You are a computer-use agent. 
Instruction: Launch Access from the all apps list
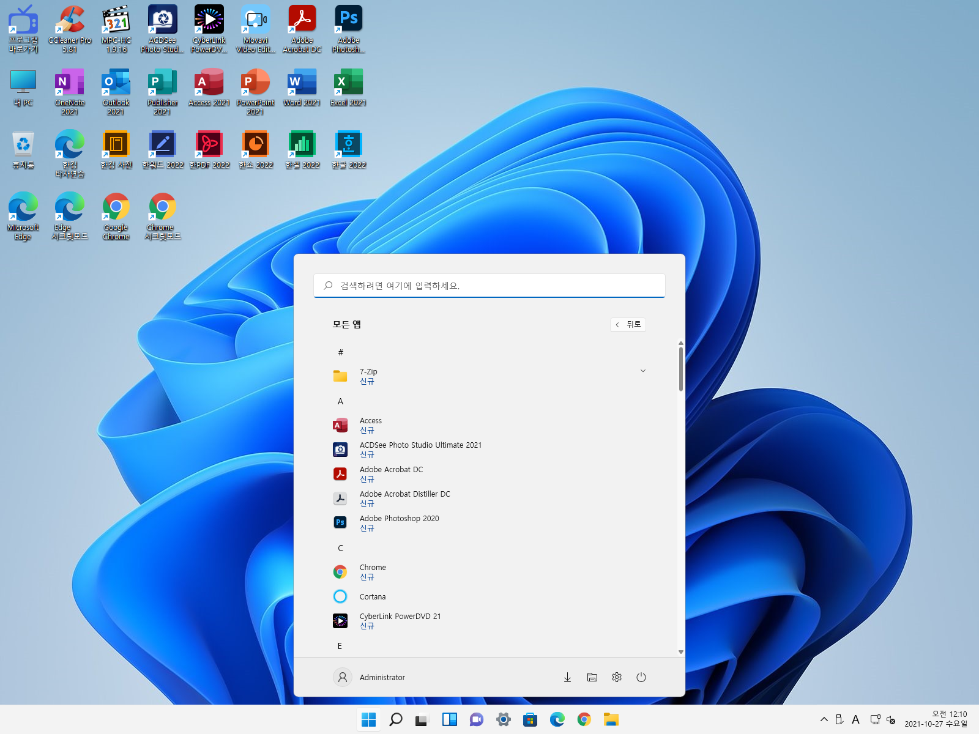(x=489, y=425)
